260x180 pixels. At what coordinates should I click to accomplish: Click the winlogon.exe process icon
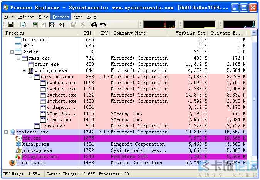pyautogui.click(x=31, y=70)
